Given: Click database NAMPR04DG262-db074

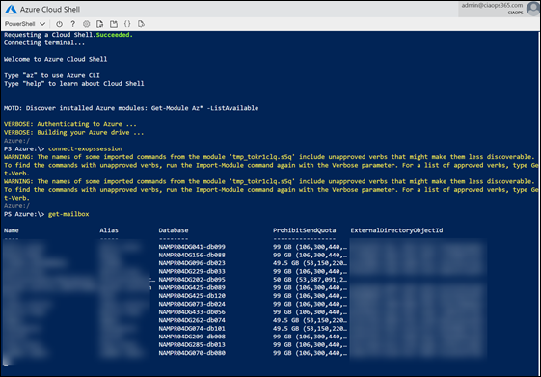Looking at the screenshot, I should pos(192,320).
